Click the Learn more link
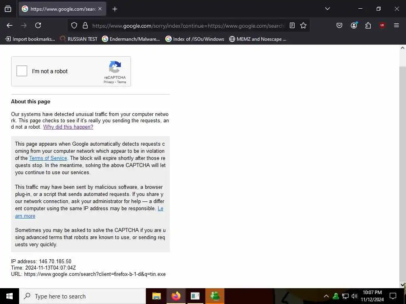This screenshot has height=304, width=406. [25, 216]
